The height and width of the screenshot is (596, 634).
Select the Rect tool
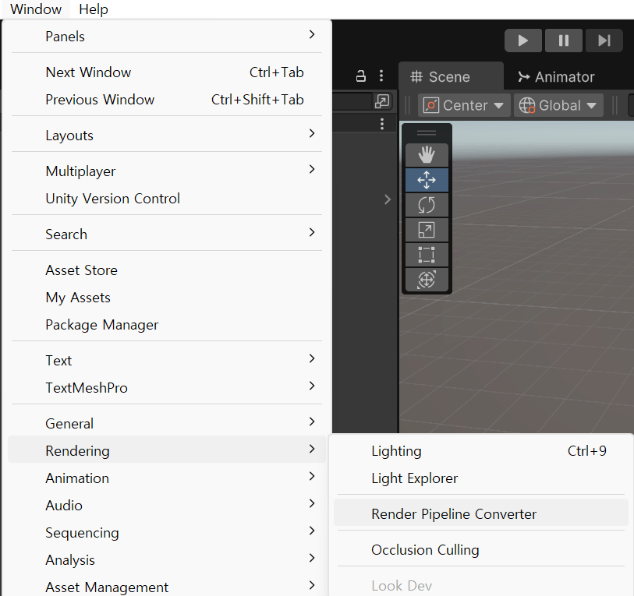point(427,255)
